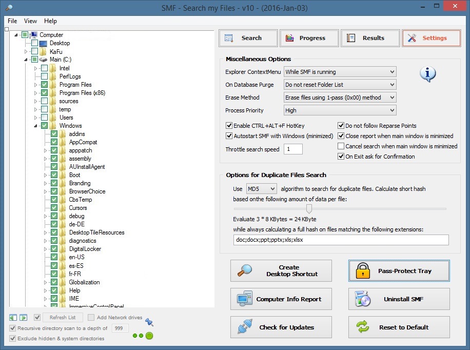The image size is (470, 350).
Task: Open the View menu
Action: (30, 21)
